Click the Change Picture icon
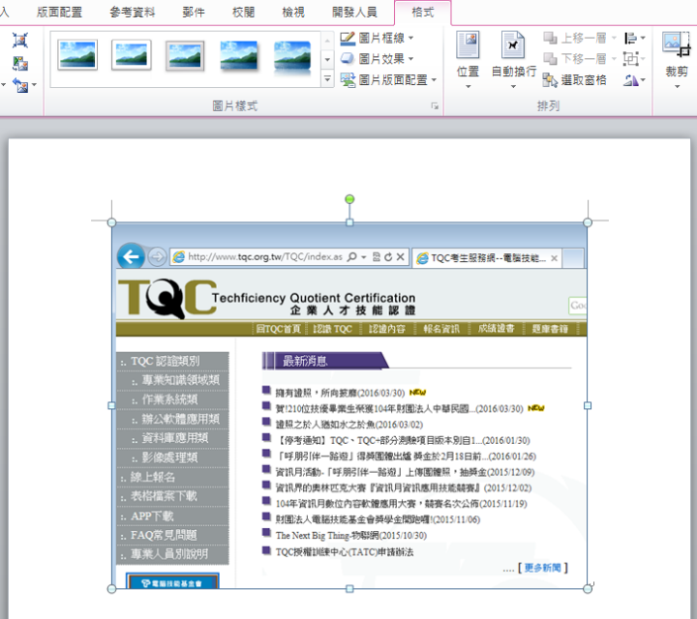This screenshot has height=619, width=697. (x=20, y=63)
